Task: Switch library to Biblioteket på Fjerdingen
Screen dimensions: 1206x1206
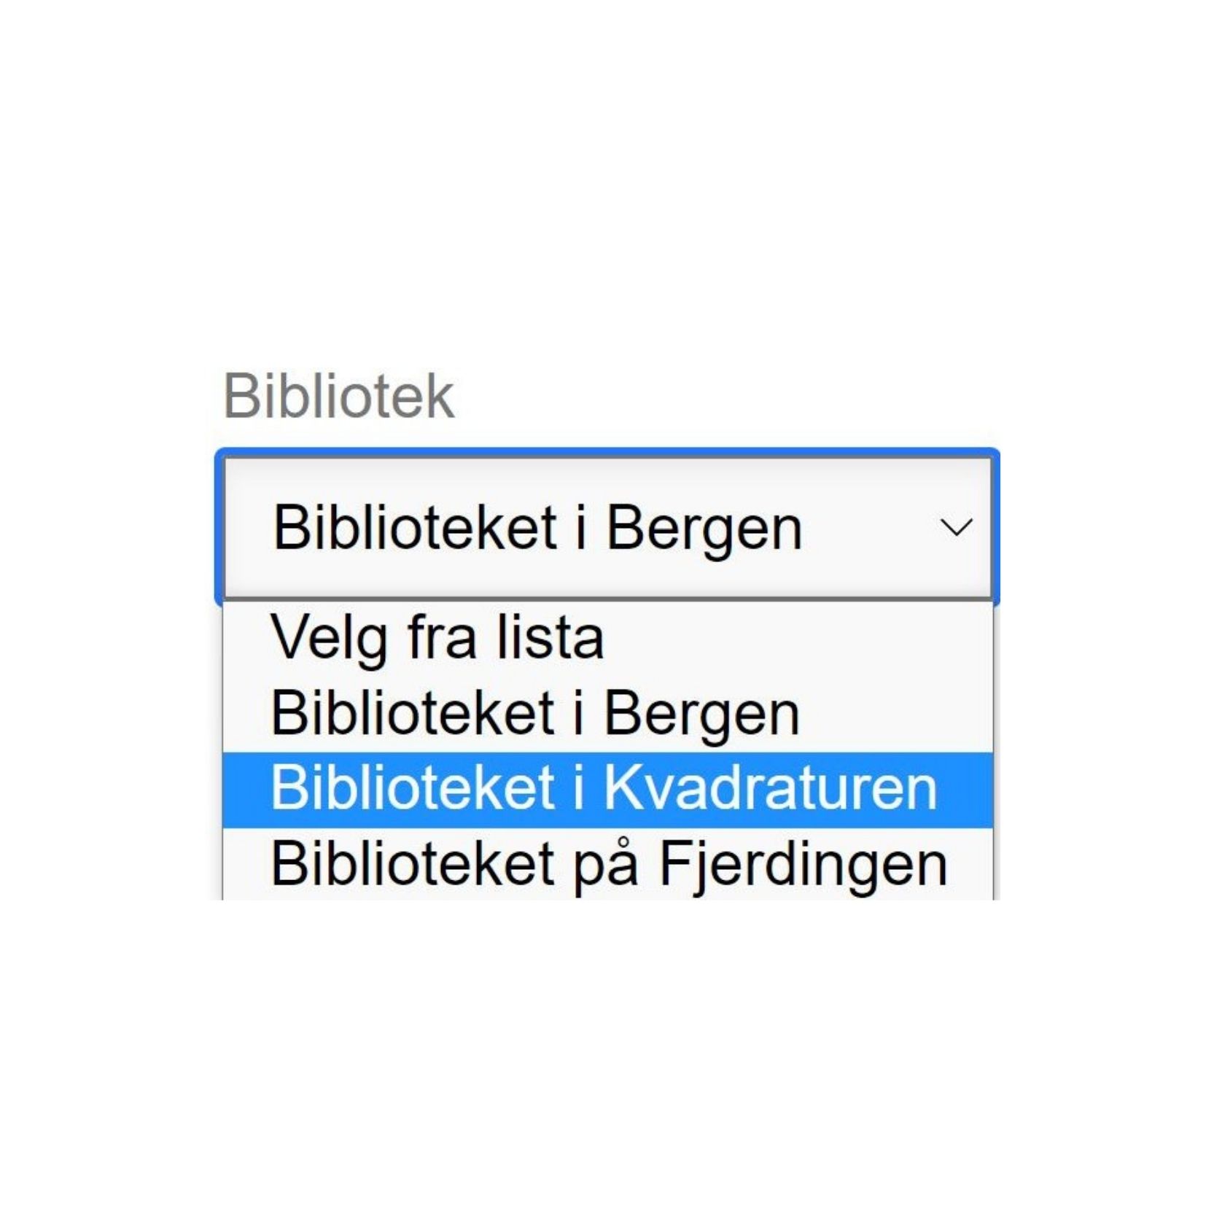Action: (607, 864)
